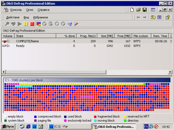Click the 1042 size value
The width and height of the screenshot is (174, 130).
pos(110,46)
